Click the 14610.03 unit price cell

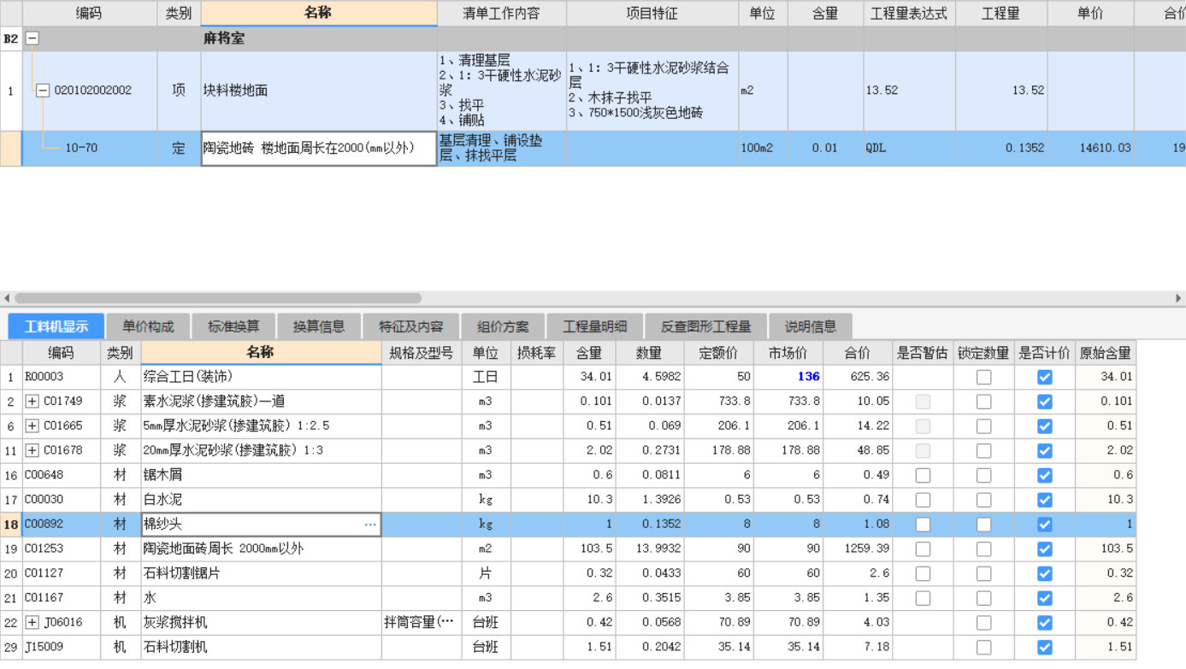[1090, 148]
